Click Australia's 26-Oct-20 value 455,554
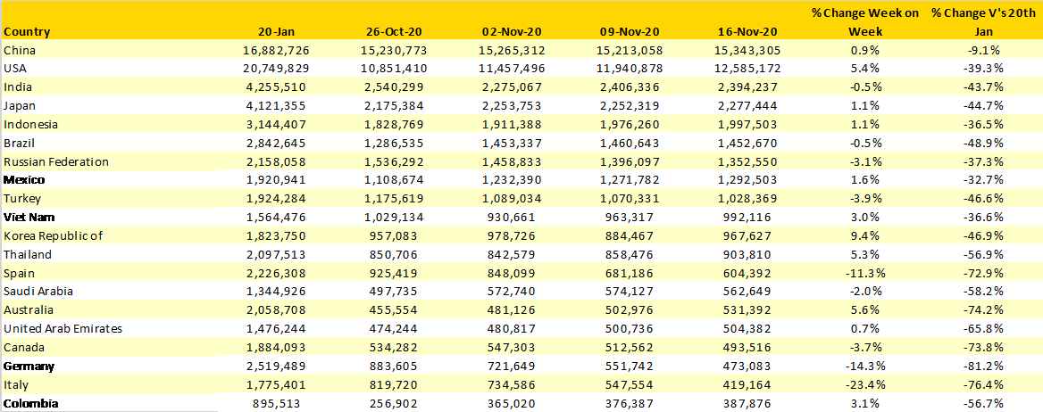 click(396, 309)
